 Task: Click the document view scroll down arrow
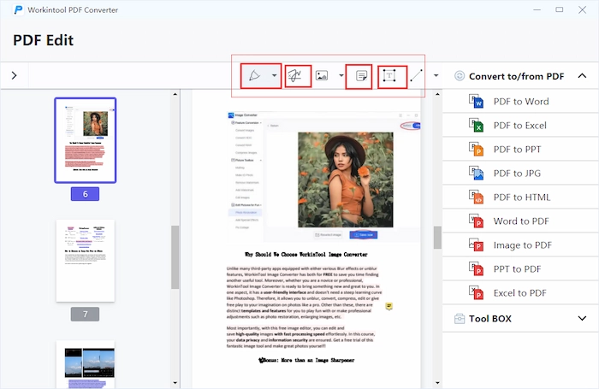tap(437, 383)
